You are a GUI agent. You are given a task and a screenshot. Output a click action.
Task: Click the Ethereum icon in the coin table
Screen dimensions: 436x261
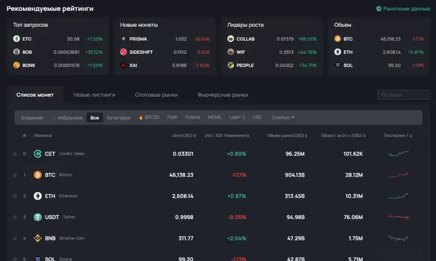point(38,196)
